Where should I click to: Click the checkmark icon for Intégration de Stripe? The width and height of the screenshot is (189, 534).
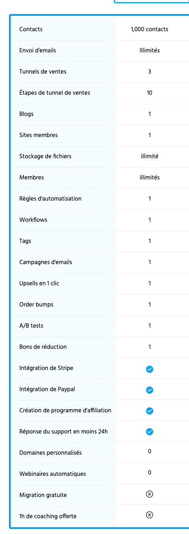150,369
